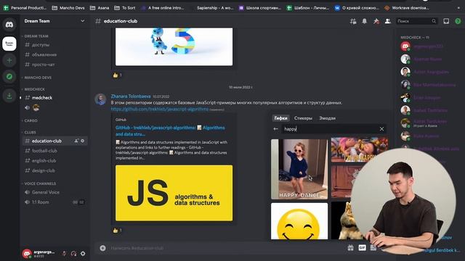465x261 pixels.
Task: Switch to the Стикеры tab
Action: (303, 118)
